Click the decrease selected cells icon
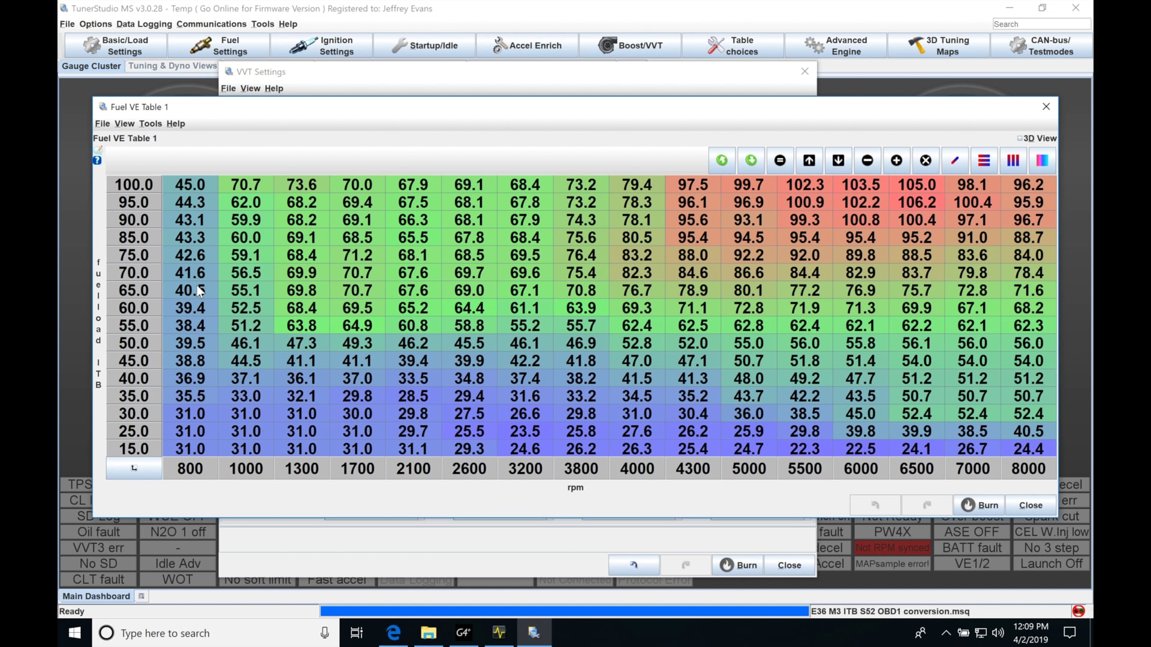This screenshot has height=647, width=1151. pyautogui.click(x=838, y=161)
